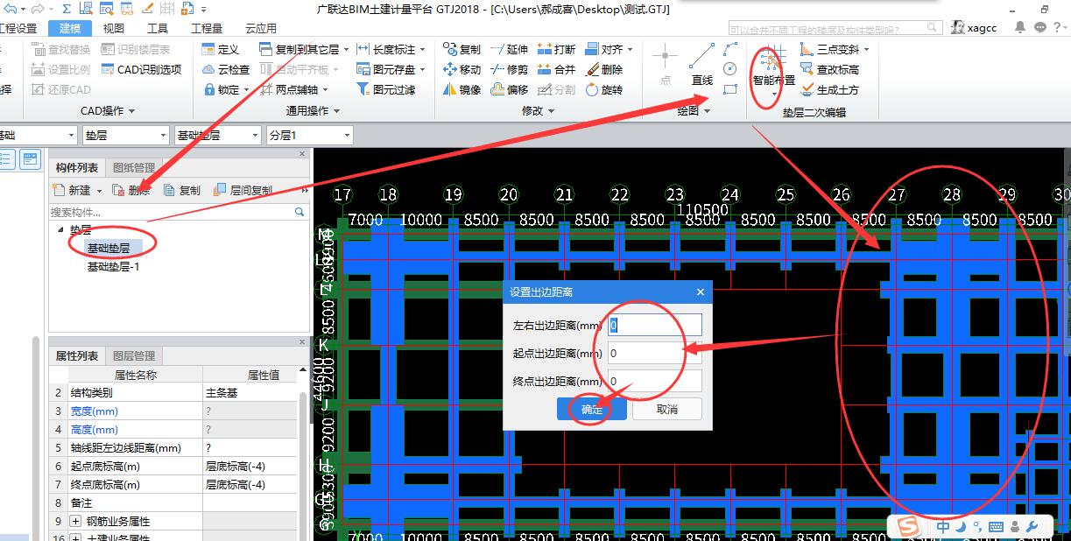Click 层间复制 inter-floor copy button

click(243, 190)
